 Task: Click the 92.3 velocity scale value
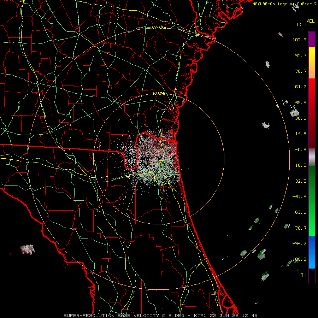click(301, 55)
